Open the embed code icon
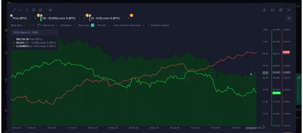 click(x=272, y=10)
